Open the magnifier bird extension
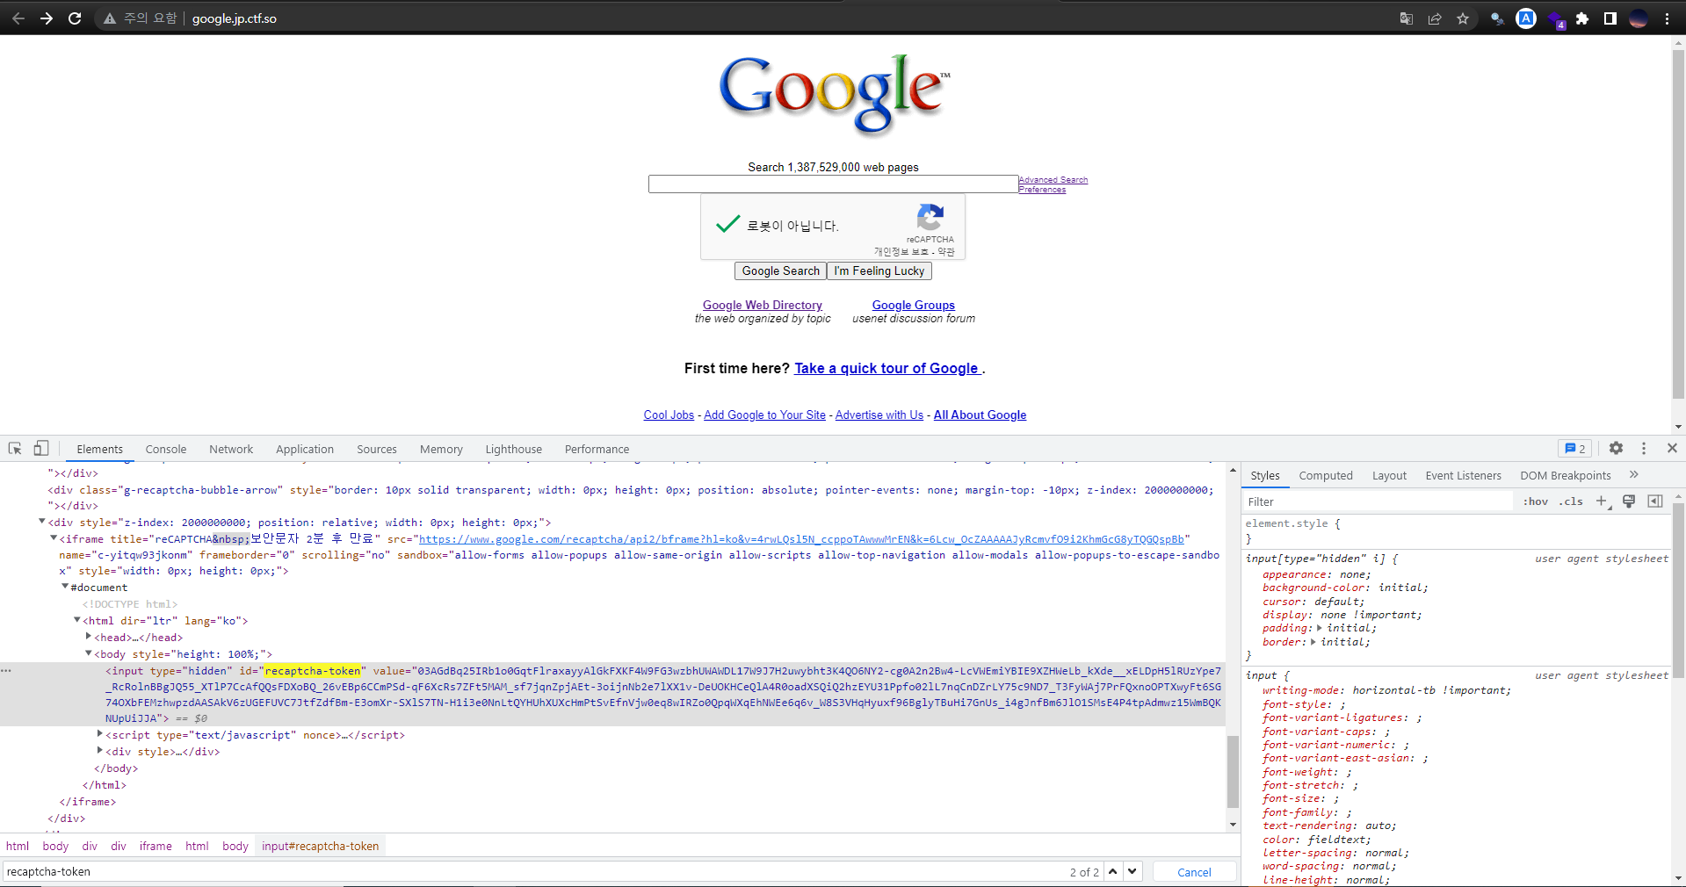Viewport: 1686px width, 887px height. click(1497, 18)
